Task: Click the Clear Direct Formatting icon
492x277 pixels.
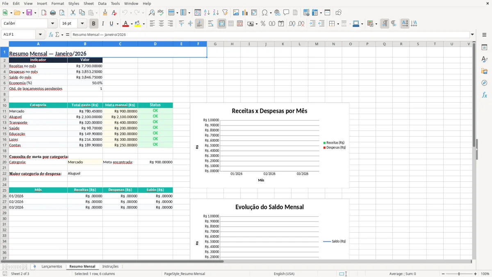Action: [114, 13]
